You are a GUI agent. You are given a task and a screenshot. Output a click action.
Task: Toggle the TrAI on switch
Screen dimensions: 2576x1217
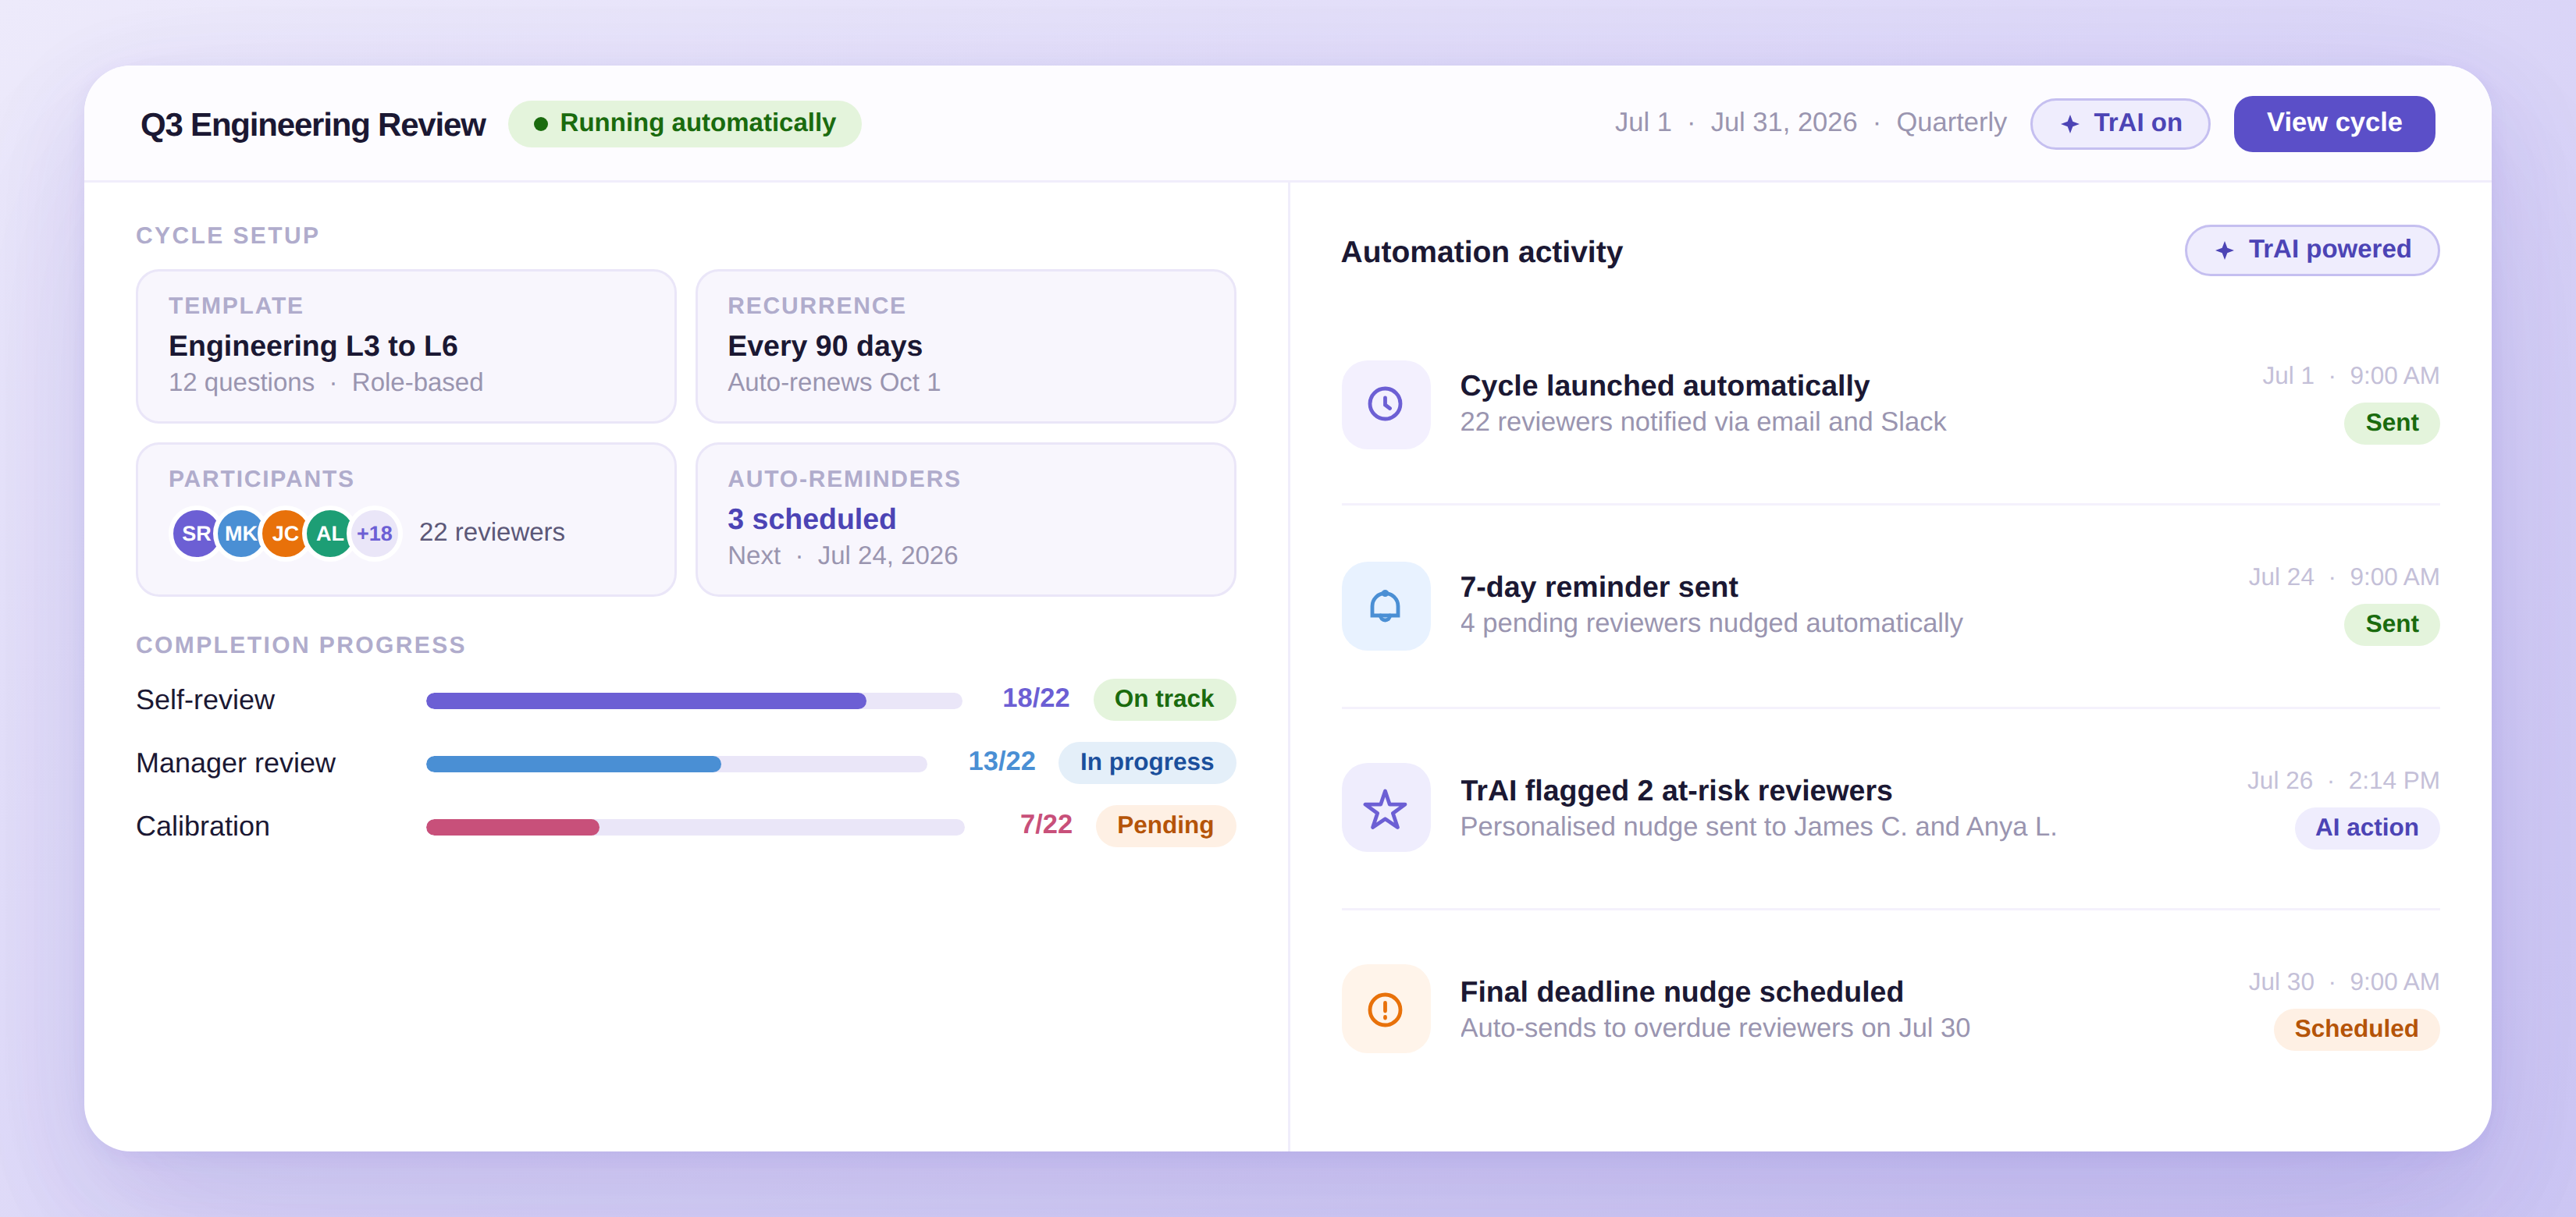point(2119,123)
